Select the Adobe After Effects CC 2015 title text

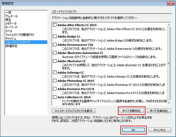(77, 25)
